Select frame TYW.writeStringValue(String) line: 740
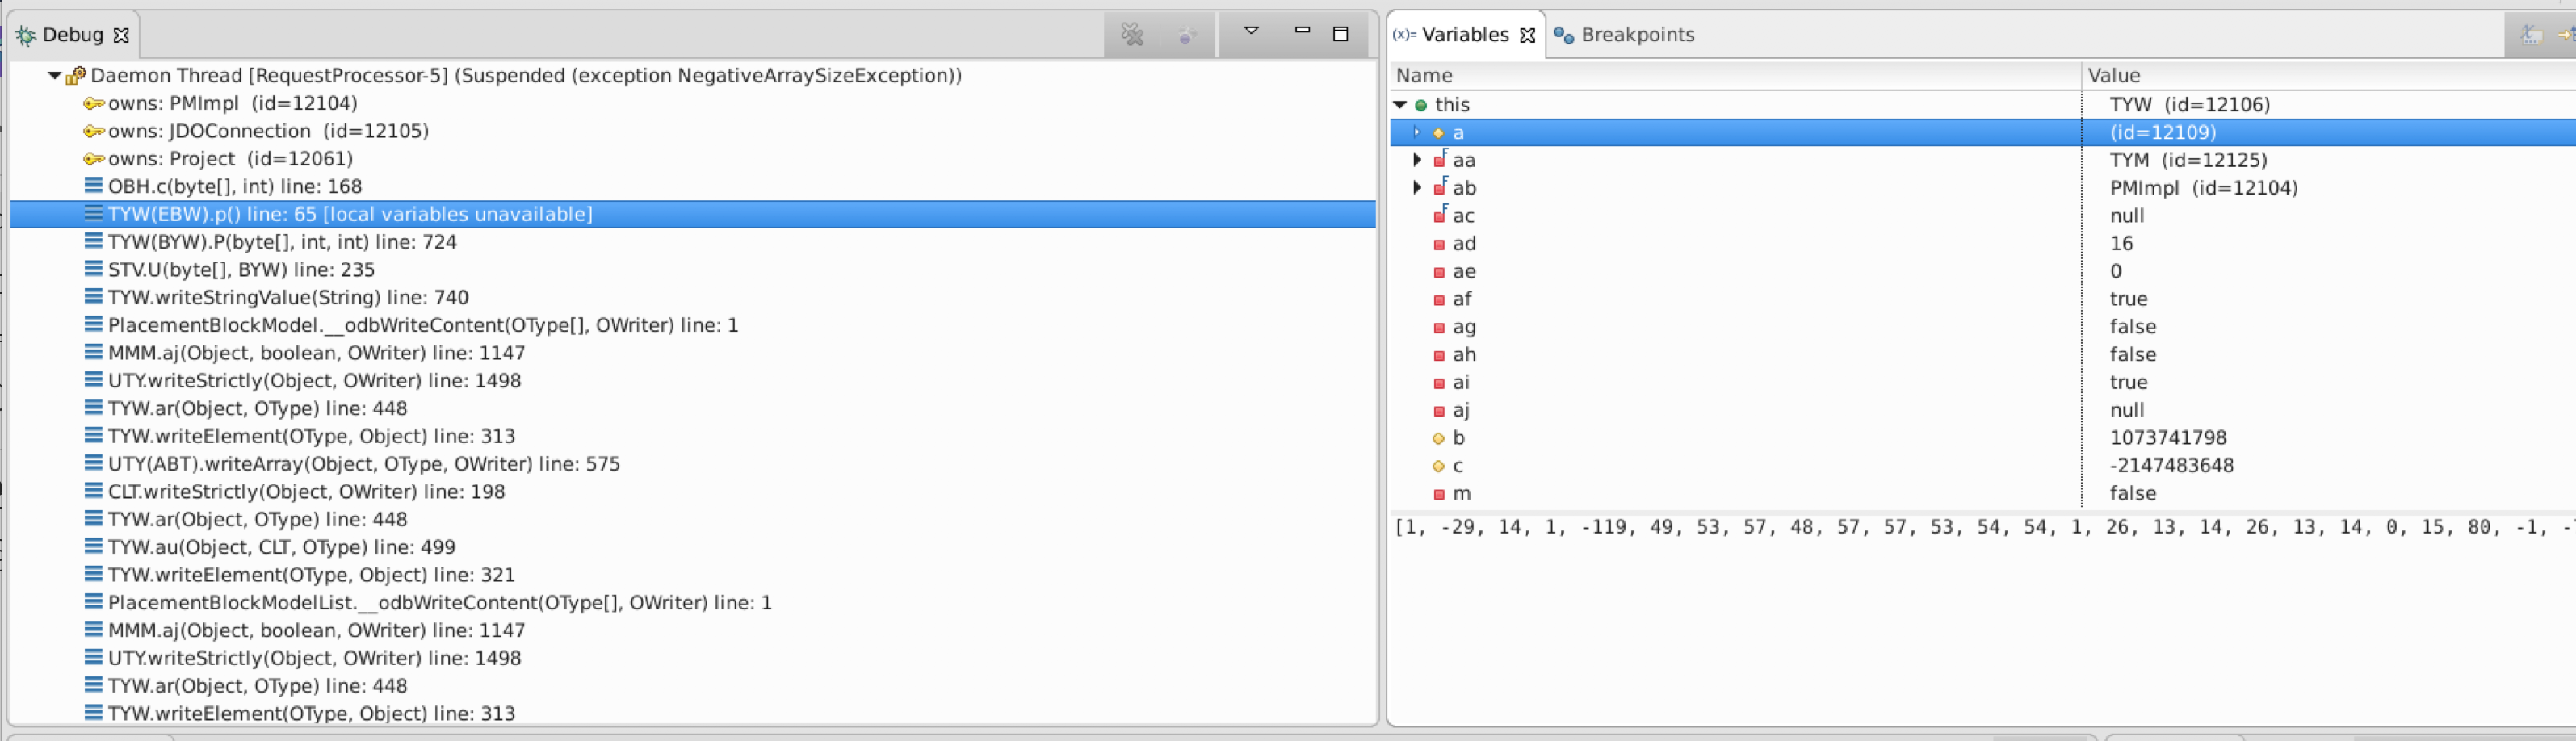 [x=288, y=298]
